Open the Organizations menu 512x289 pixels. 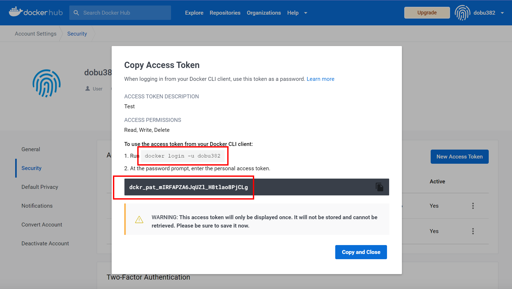264,13
